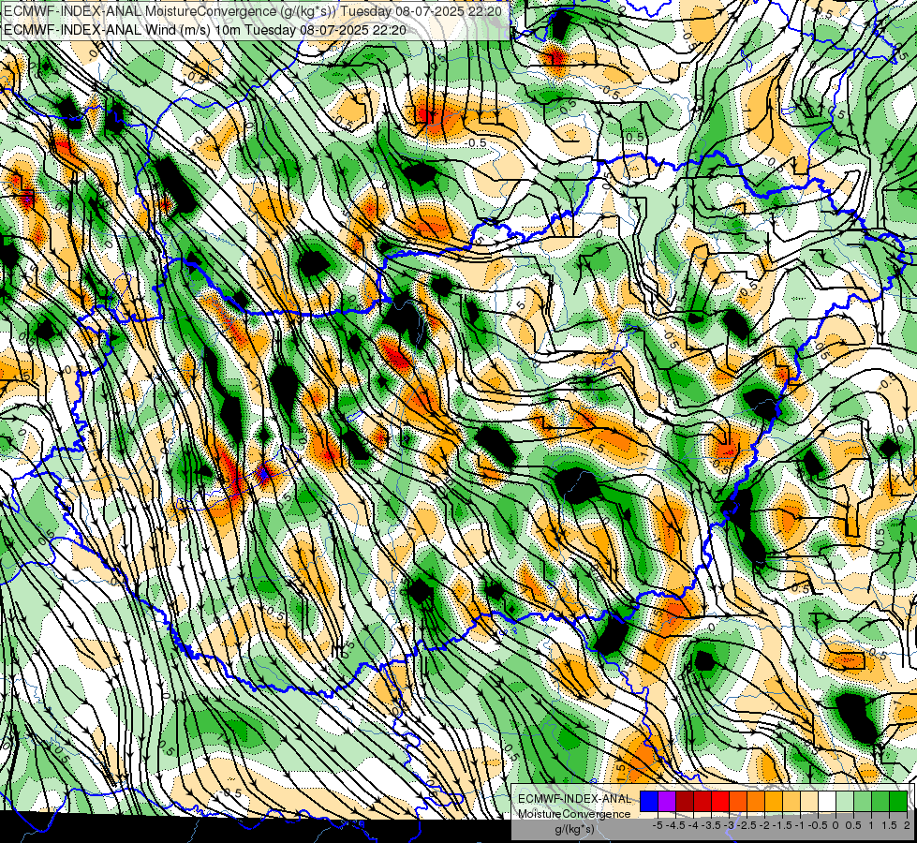Click the legend unit g/(kg*s)
This screenshot has width=917, height=843.
tap(575, 829)
